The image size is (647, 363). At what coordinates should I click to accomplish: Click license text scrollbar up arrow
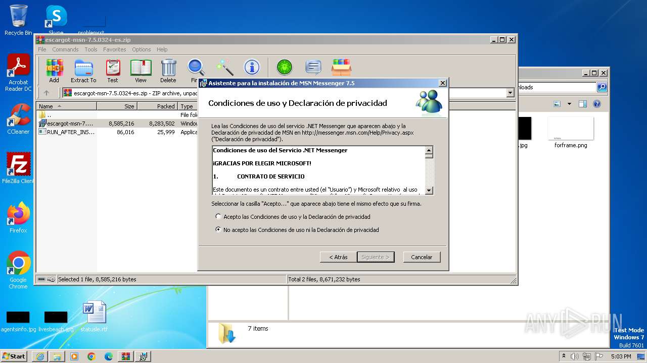pos(429,150)
